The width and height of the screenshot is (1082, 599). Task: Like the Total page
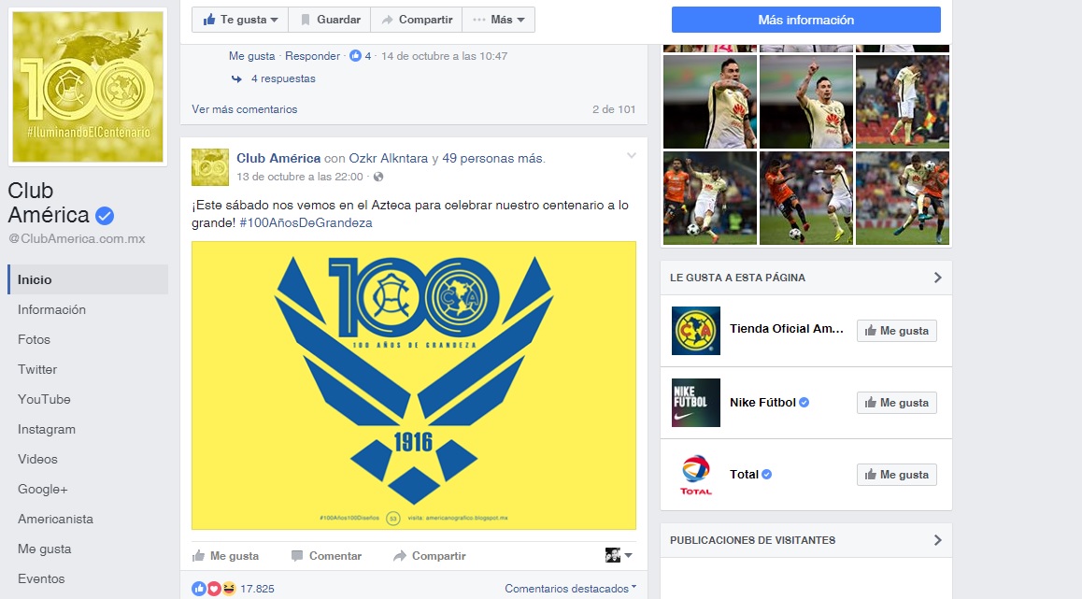(896, 474)
